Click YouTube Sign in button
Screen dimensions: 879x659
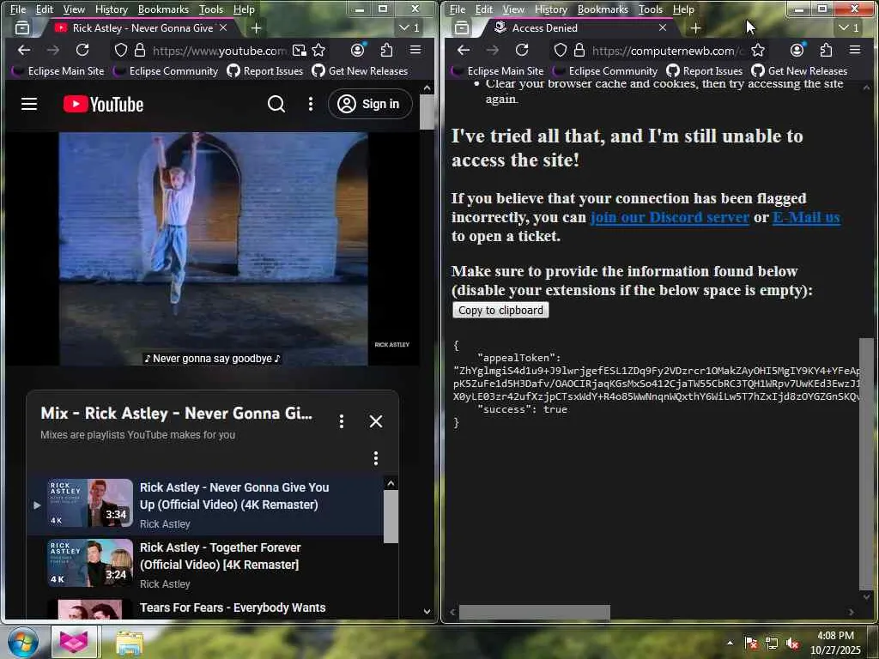370,104
